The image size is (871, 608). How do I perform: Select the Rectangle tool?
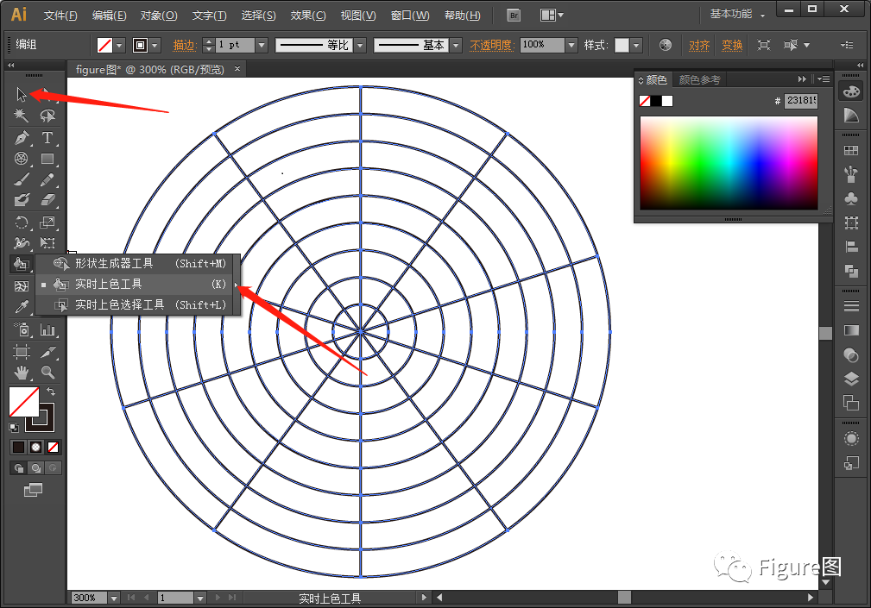(47, 159)
